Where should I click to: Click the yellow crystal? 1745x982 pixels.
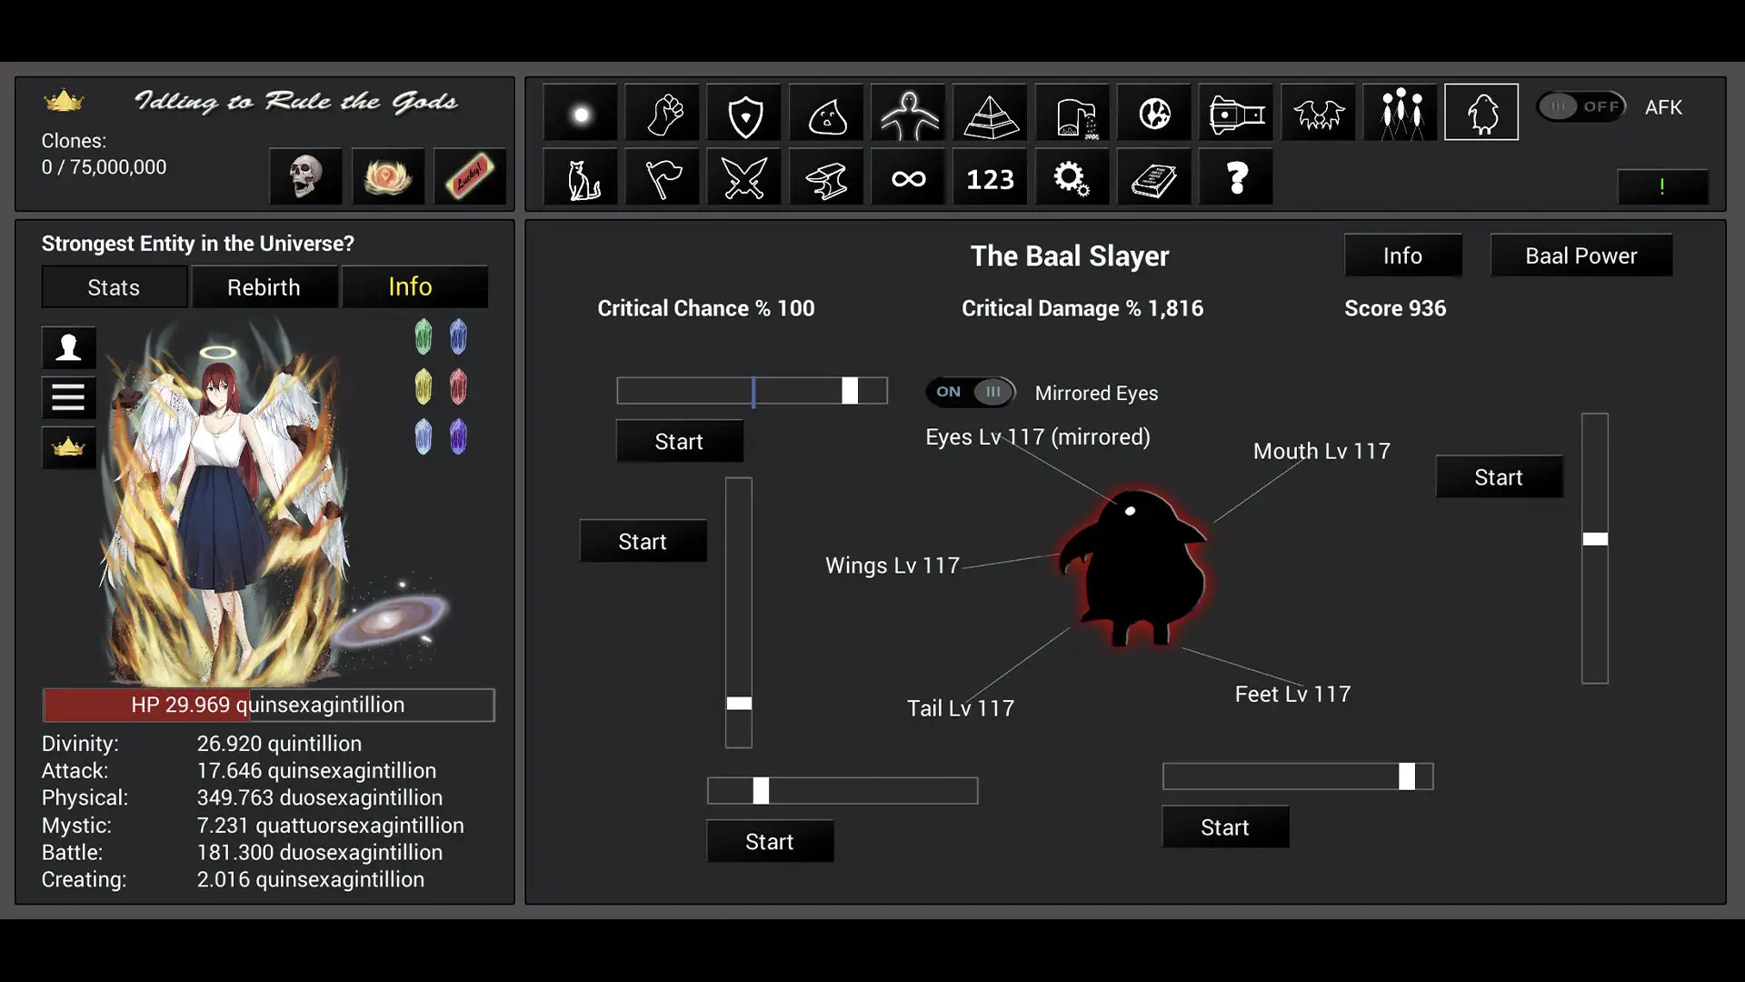pos(423,387)
